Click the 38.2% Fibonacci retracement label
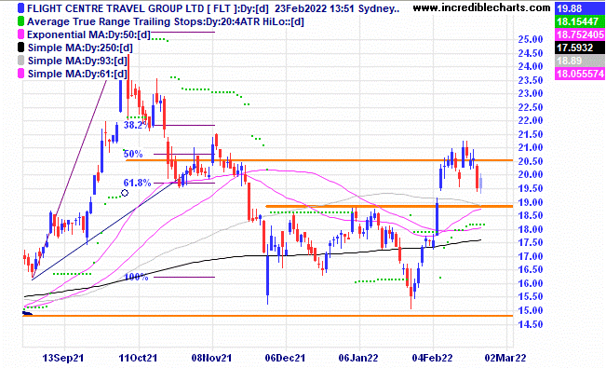This screenshot has height=368, width=606. 136,125
